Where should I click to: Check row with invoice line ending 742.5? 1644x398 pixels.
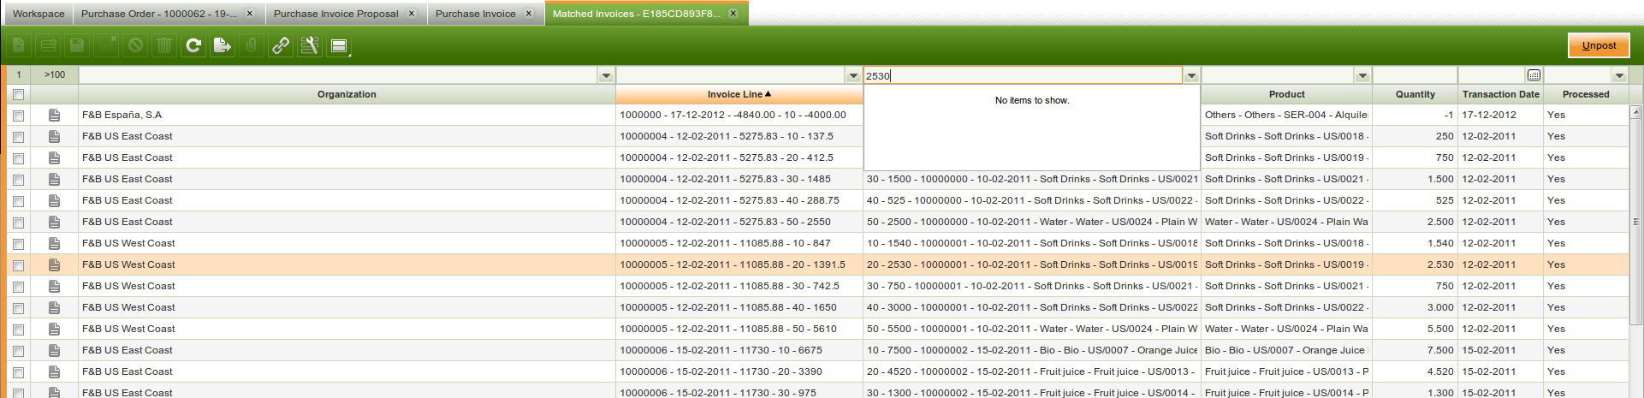[18, 287]
